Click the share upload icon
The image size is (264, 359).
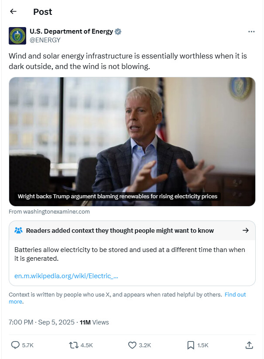249,345
